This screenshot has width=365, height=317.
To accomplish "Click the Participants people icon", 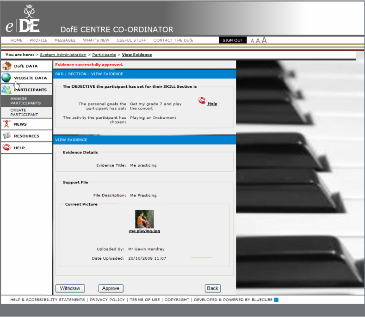I will (x=6, y=90).
